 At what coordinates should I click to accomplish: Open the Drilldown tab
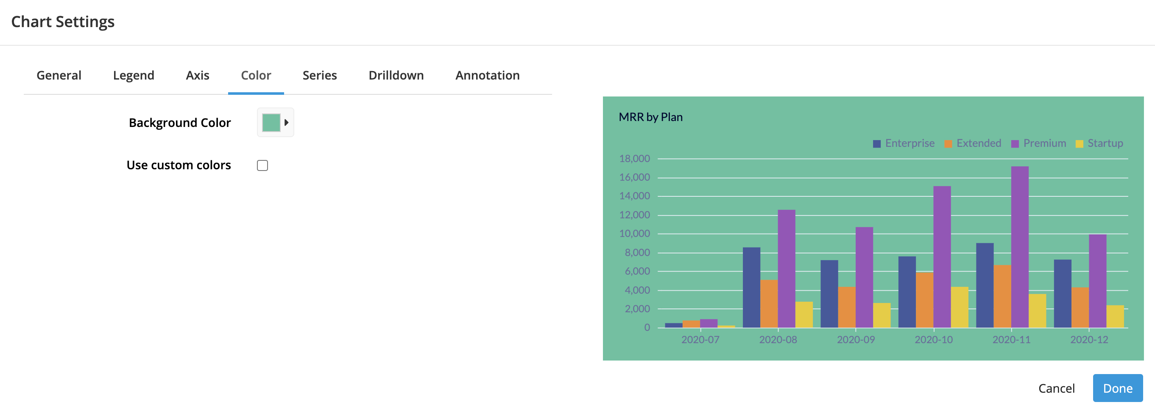(396, 75)
